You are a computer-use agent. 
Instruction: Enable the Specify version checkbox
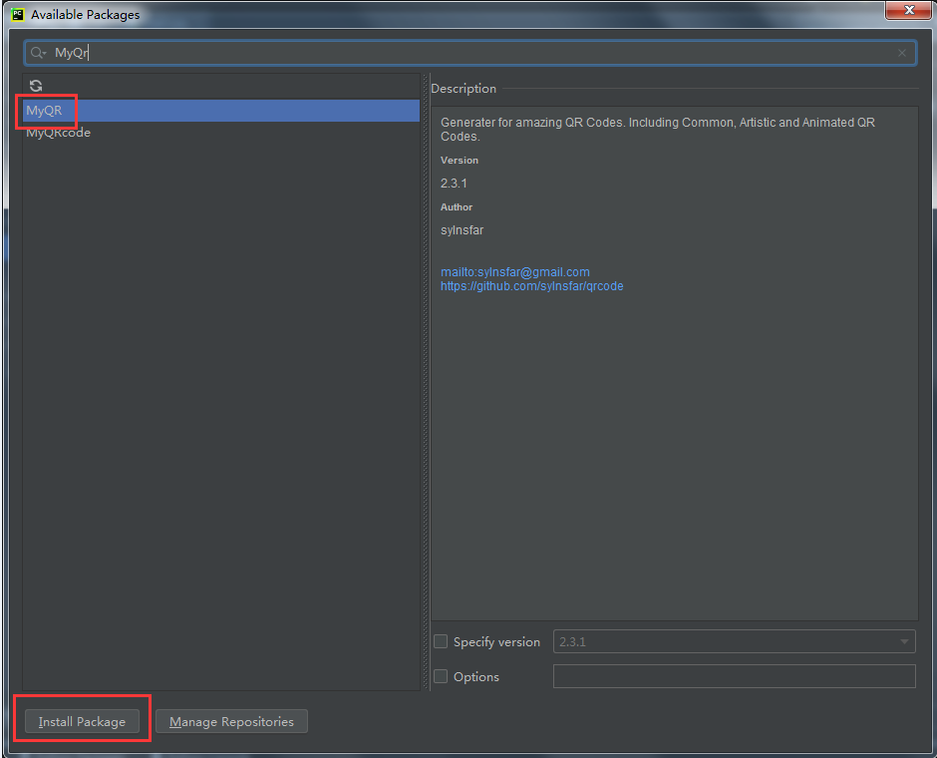[441, 642]
